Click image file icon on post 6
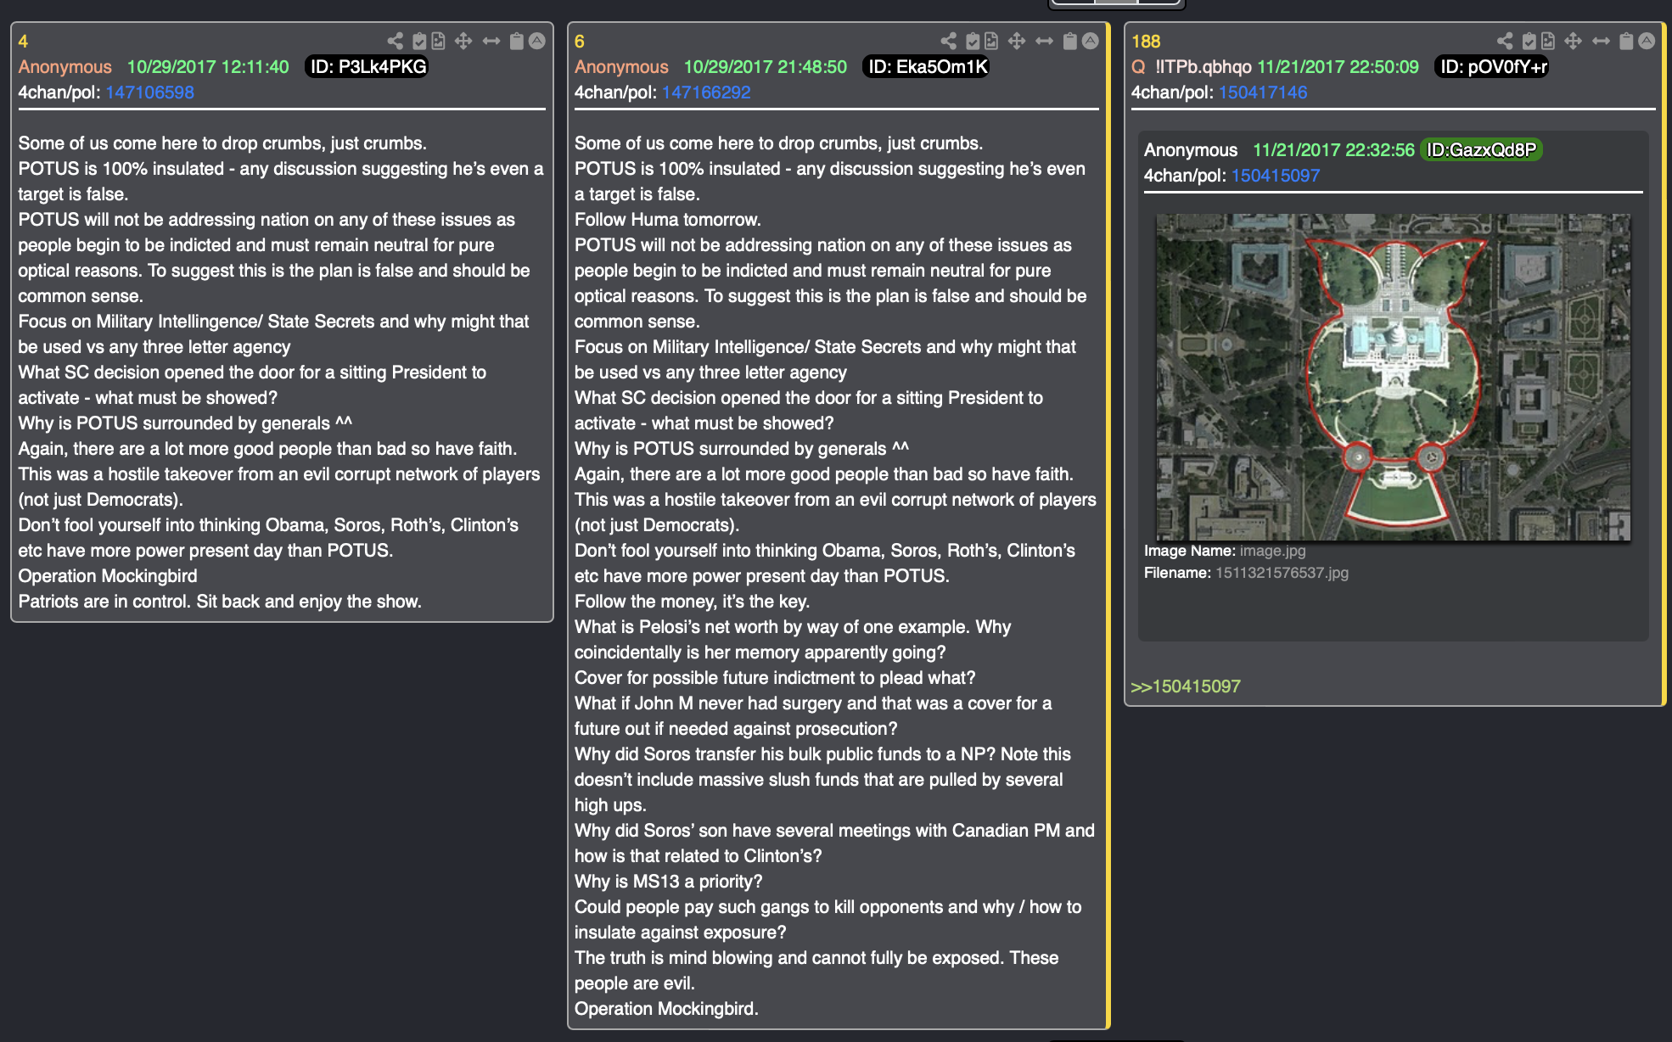This screenshot has width=1672, height=1042. pos(991,41)
